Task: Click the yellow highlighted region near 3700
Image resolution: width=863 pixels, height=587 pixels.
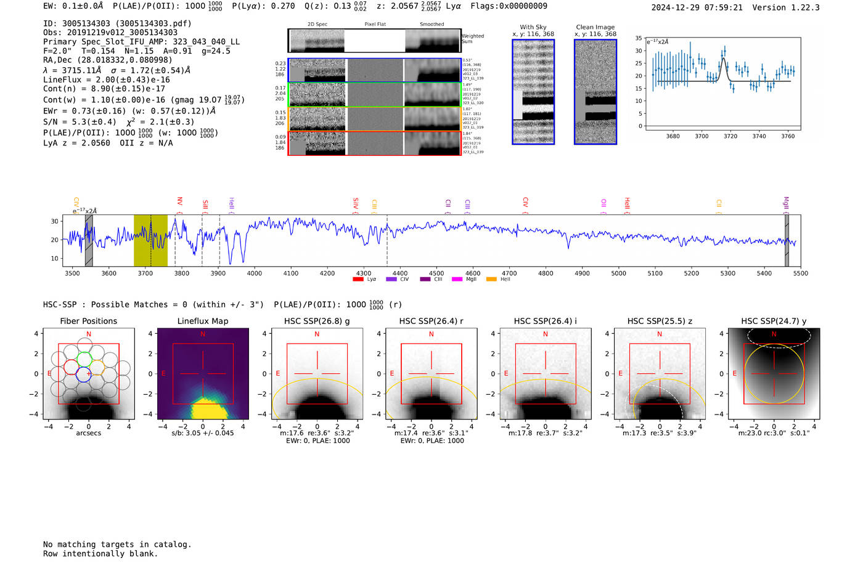Action: (150, 240)
